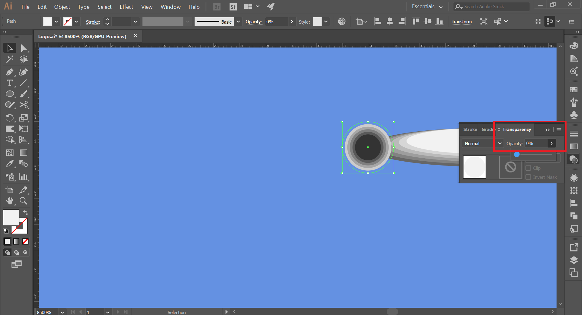582x315 pixels.
Task: Open the Layers panel icon
Action: point(574,260)
